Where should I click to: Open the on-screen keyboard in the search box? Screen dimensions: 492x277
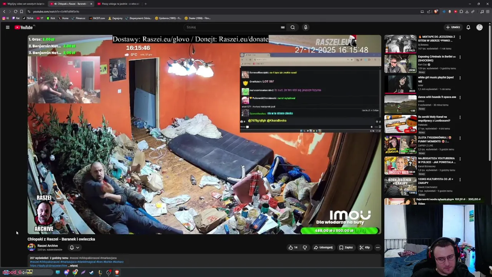coord(283,27)
